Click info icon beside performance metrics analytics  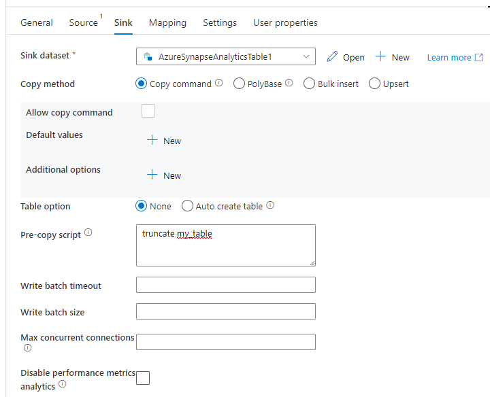click(x=63, y=383)
